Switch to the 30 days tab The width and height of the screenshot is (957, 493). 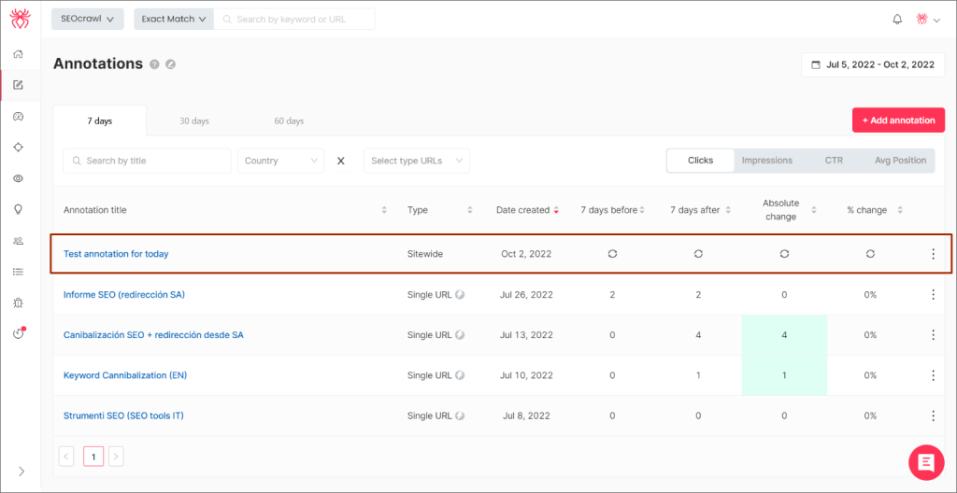[194, 120]
